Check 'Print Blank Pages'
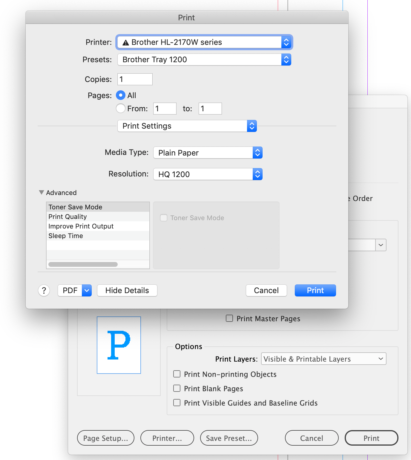The height and width of the screenshot is (460, 411). [x=177, y=388]
